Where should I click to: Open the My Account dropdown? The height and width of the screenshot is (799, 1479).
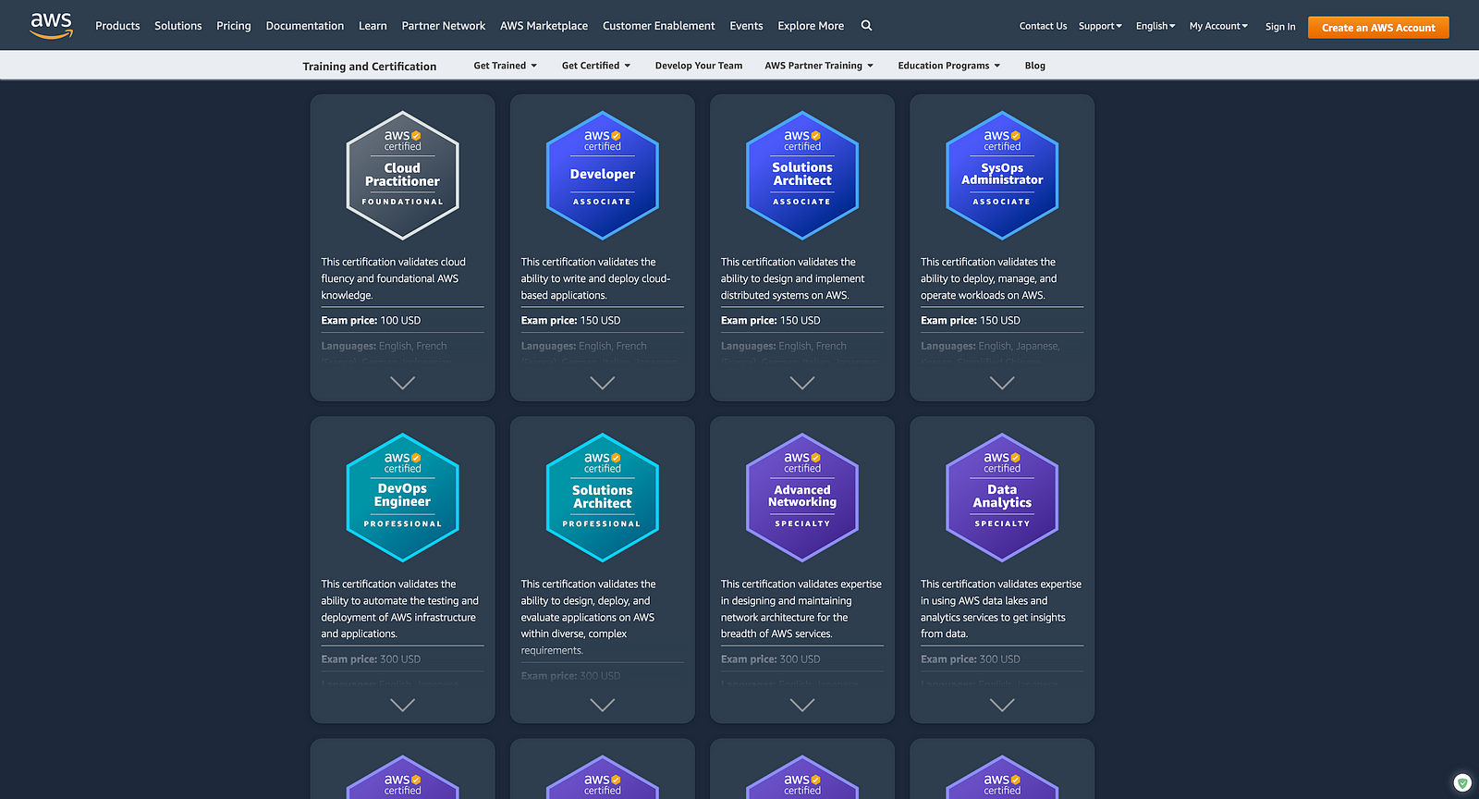click(1218, 26)
